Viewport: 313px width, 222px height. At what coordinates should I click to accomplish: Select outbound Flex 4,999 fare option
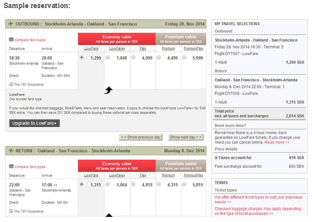point(134,57)
